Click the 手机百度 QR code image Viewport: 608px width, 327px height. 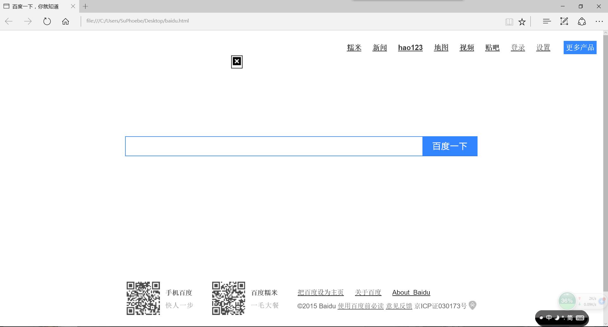143,298
